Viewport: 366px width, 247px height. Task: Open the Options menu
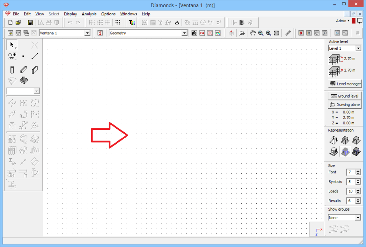pyautogui.click(x=108, y=14)
